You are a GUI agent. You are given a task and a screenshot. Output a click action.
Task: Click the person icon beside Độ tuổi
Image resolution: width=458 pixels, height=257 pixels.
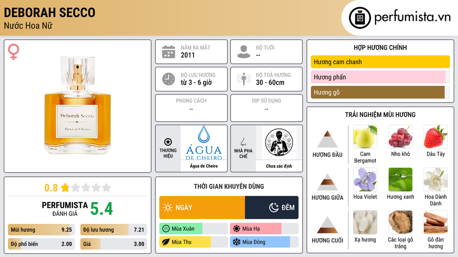[x=244, y=52]
